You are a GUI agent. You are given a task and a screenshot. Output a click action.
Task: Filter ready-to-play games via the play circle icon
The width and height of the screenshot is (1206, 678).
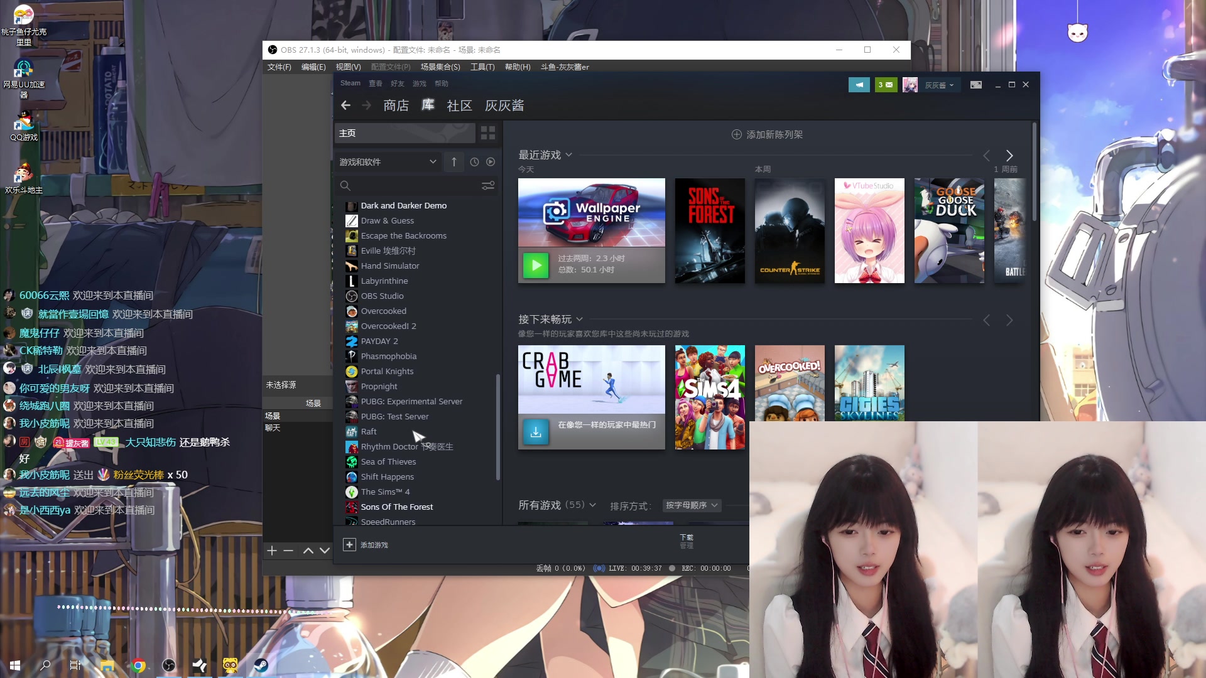(491, 162)
